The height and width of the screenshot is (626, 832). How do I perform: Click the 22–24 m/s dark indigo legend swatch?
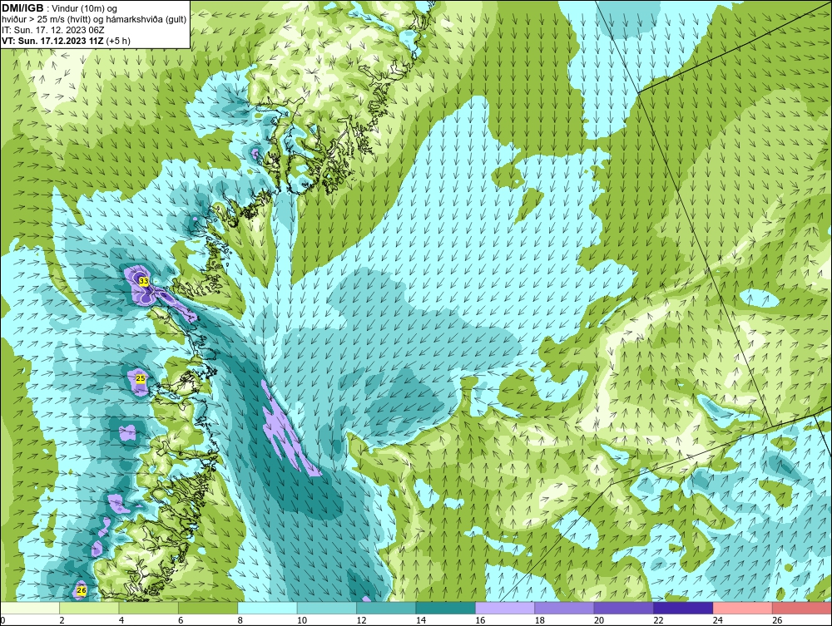pyautogui.click(x=683, y=608)
